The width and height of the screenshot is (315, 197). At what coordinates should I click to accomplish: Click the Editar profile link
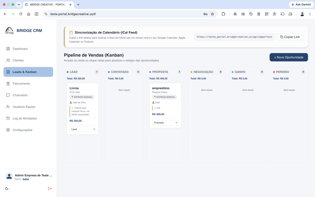(26, 179)
